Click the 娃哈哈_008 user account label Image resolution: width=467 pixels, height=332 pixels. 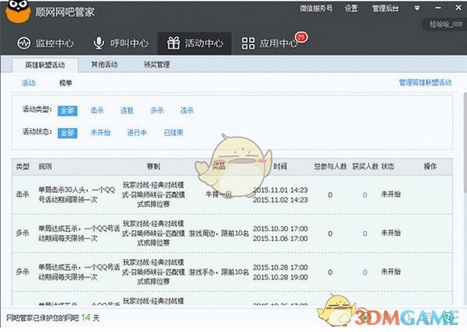tap(445, 24)
